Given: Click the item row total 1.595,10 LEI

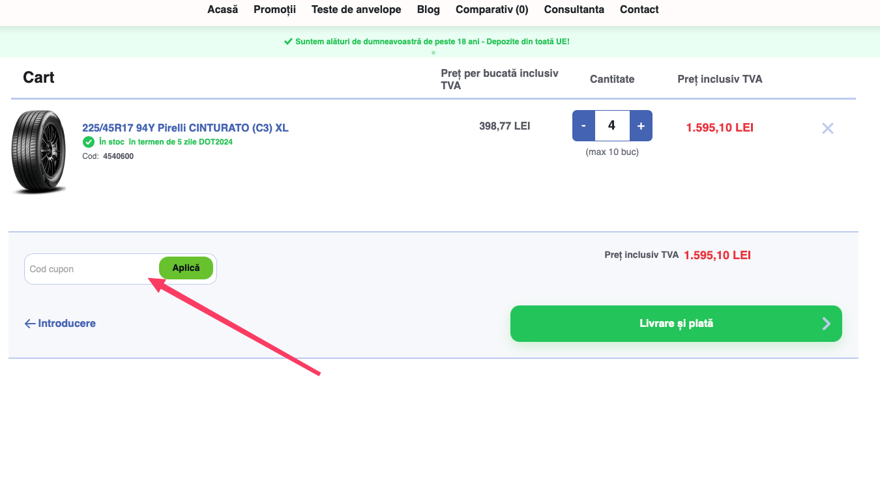Looking at the screenshot, I should [720, 128].
